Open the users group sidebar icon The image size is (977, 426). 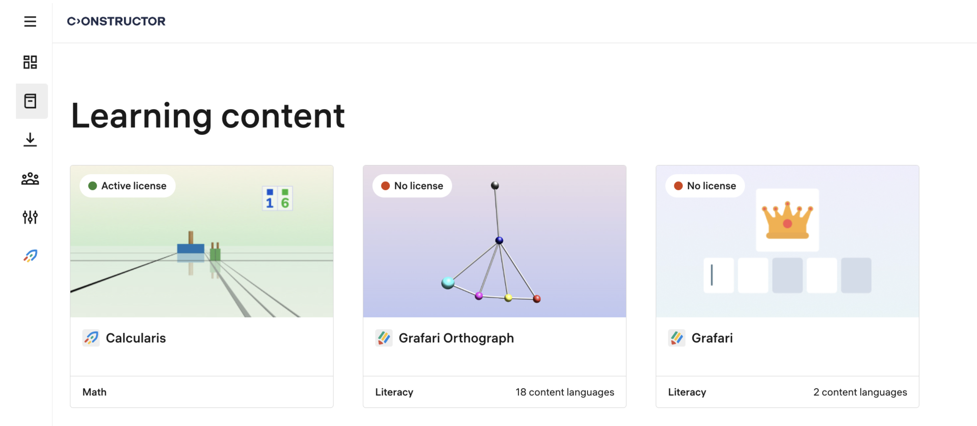coord(30,178)
